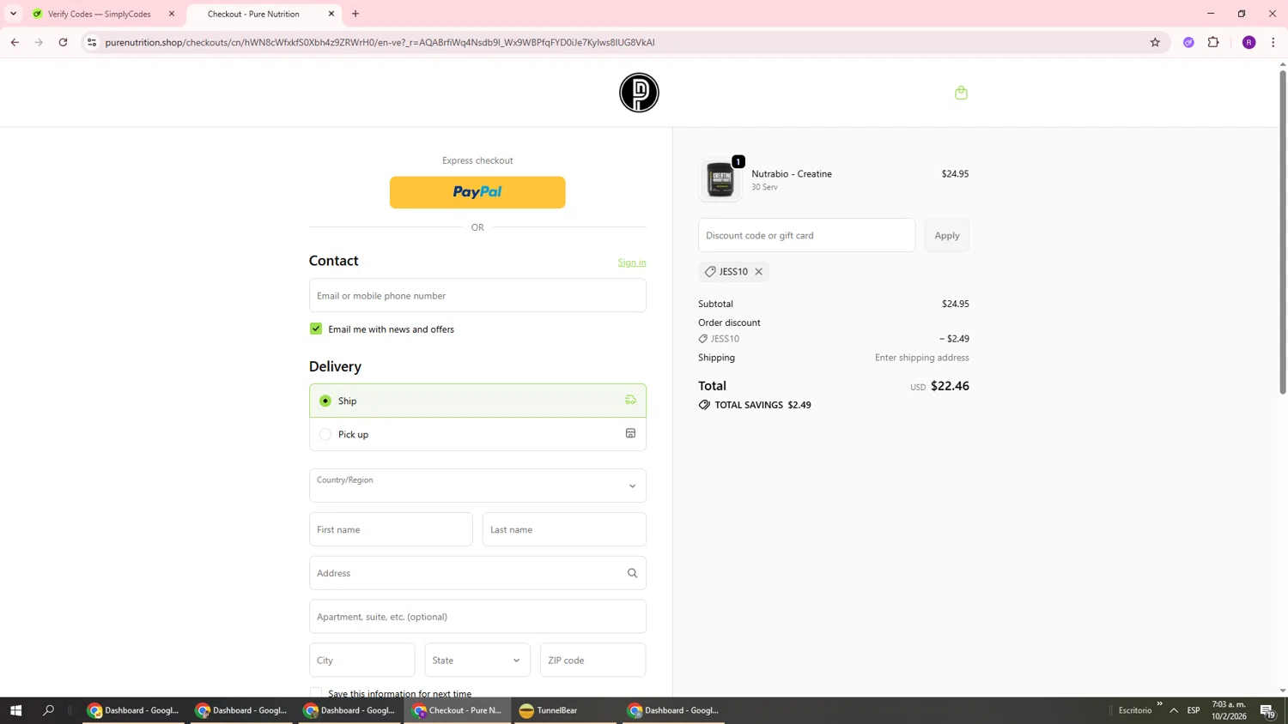1288x724 pixels.
Task: Switch to Verify Codes SimplyCodes tab
Action: 100,14
